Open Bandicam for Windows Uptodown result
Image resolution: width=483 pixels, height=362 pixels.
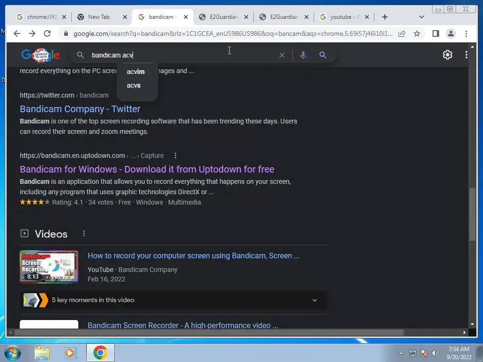tap(147, 169)
